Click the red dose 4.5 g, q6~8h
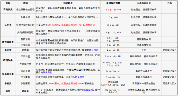The width and height of the screenshot is (178, 96). click(113, 10)
